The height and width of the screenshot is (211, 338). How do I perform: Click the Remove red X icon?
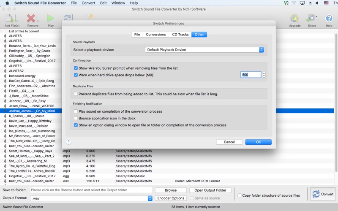tap(31, 18)
